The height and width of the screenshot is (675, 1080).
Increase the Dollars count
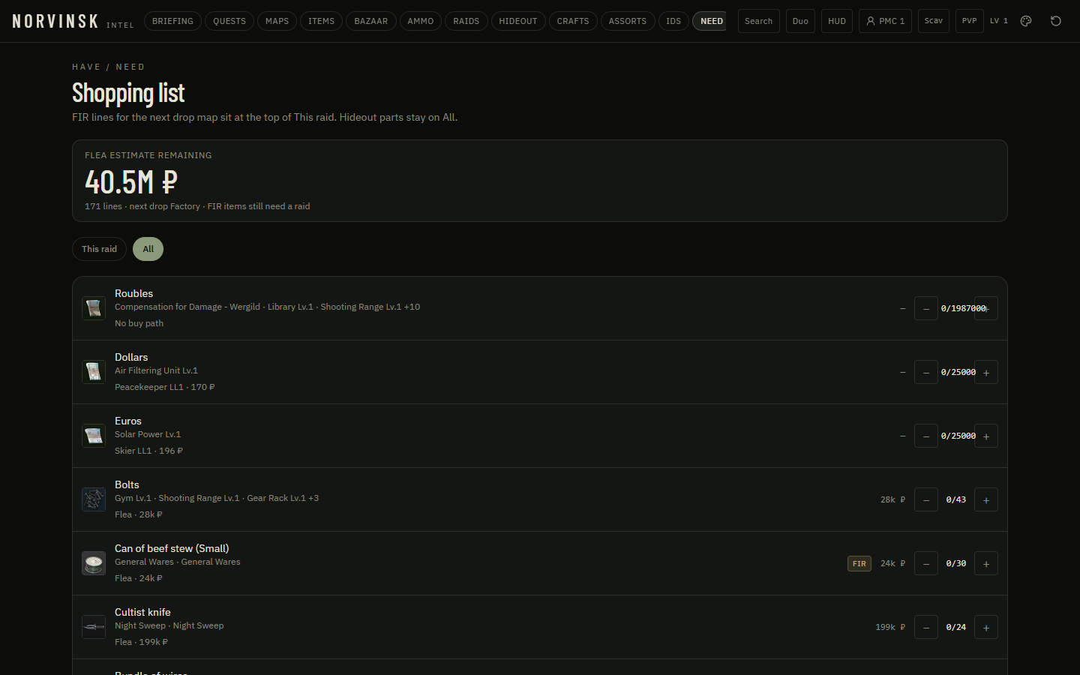[x=986, y=372]
